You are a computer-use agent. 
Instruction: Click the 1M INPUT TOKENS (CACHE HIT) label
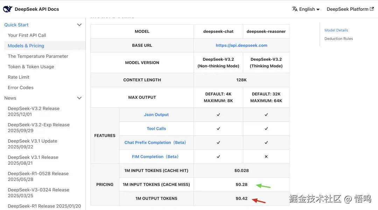[156, 170]
